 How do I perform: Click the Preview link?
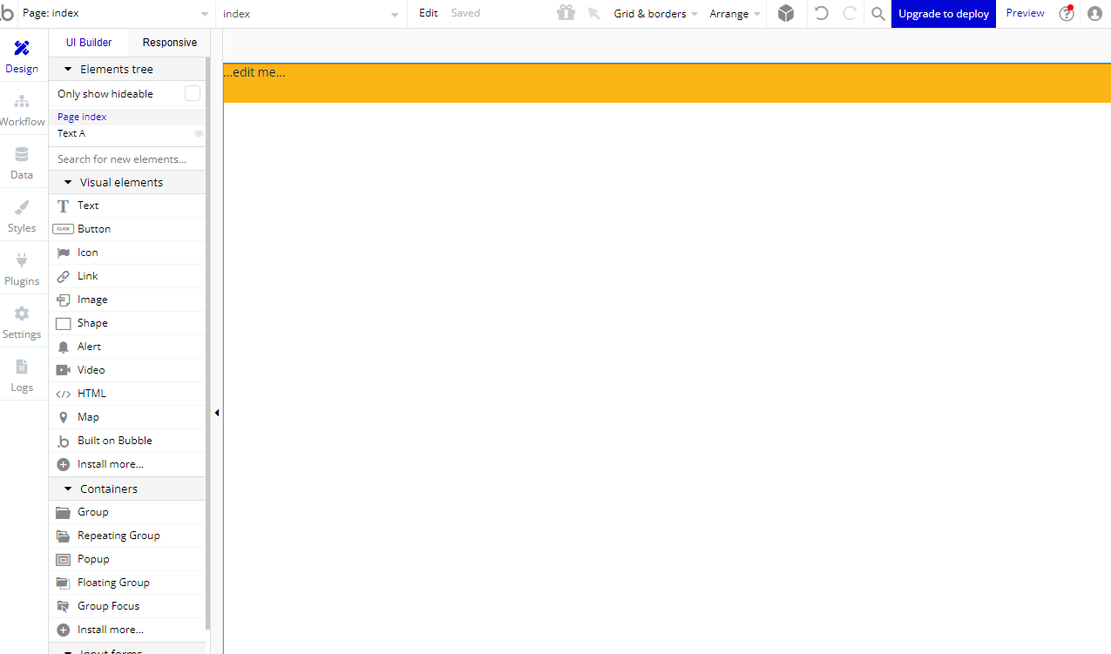coord(1025,14)
